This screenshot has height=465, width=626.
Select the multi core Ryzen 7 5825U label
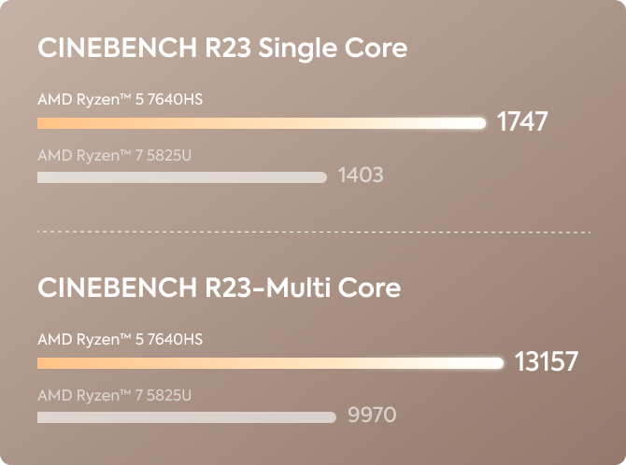[x=115, y=395]
